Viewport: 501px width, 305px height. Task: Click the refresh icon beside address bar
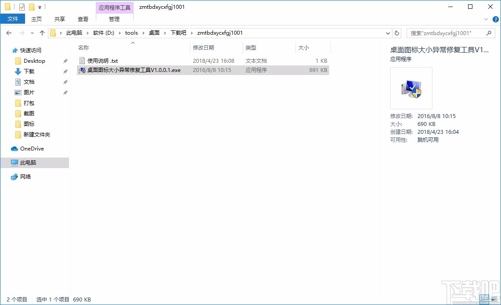pyautogui.click(x=396, y=32)
